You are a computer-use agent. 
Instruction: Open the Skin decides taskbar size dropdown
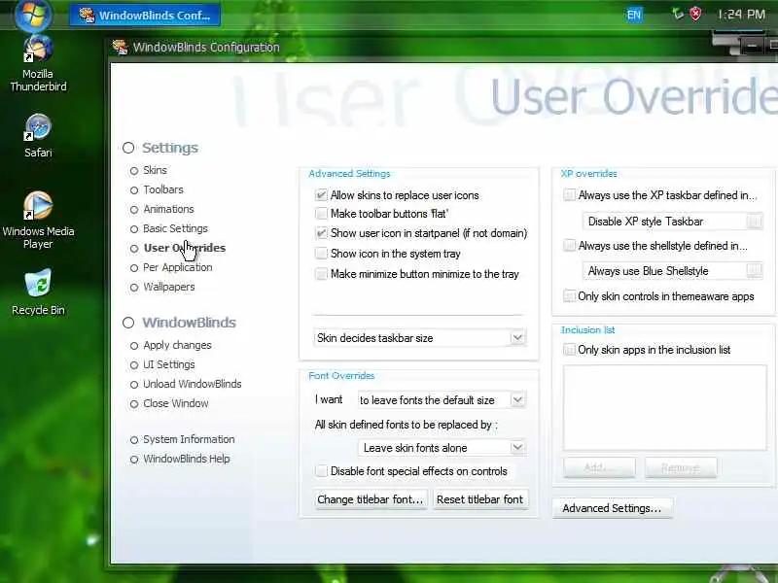pyautogui.click(x=420, y=338)
